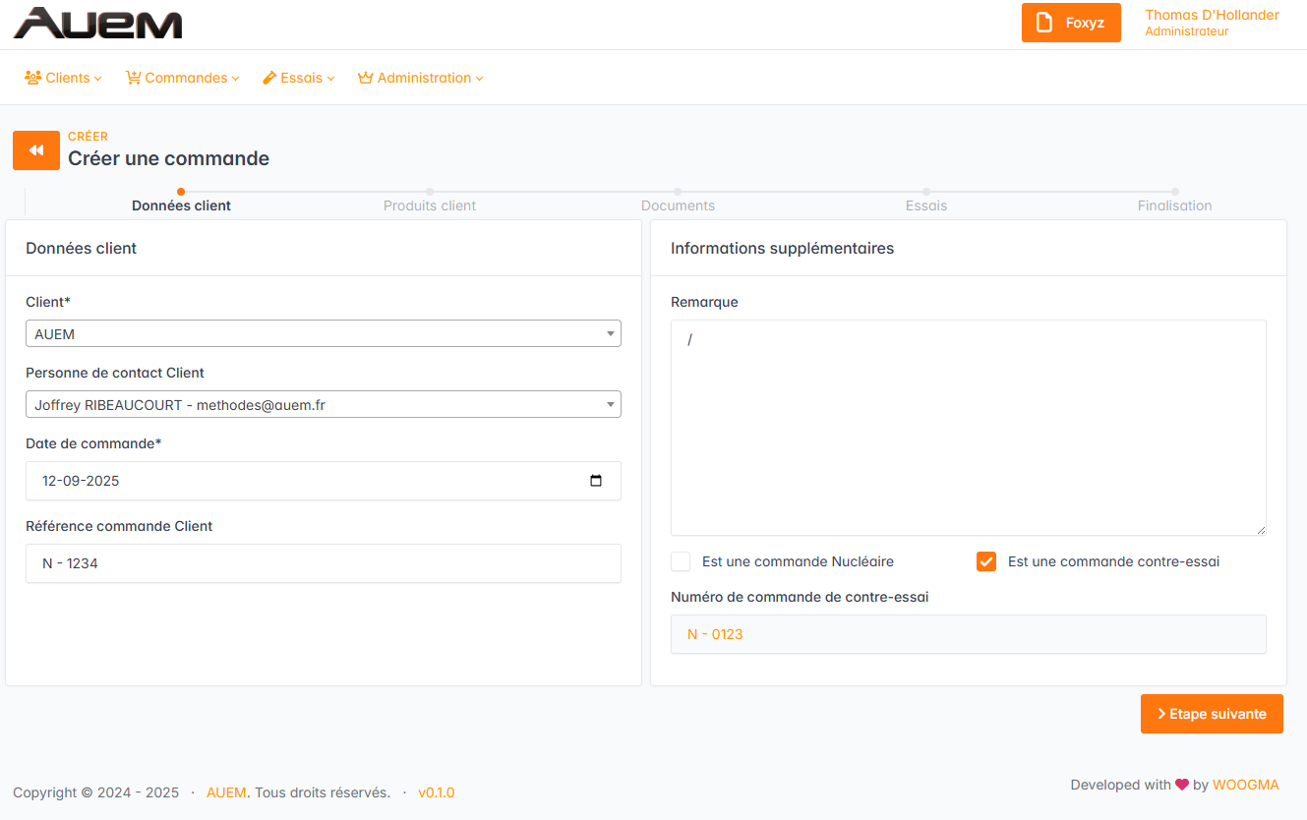Image resolution: width=1307 pixels, height=820 pixels.
Task: Open the Client dropdown showing AUEM
Action: click(323, 333)
